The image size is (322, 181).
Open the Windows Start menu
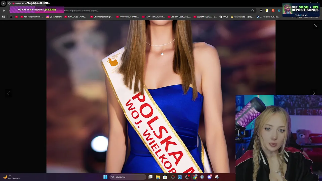(105, 177)
